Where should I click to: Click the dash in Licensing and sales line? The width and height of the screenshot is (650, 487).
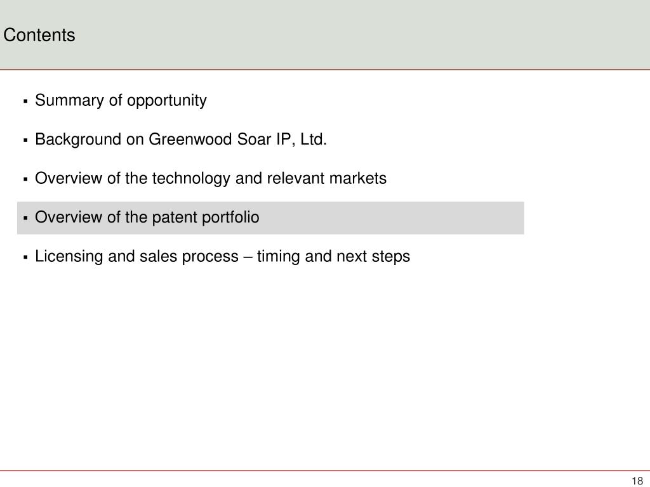(248, 257)
